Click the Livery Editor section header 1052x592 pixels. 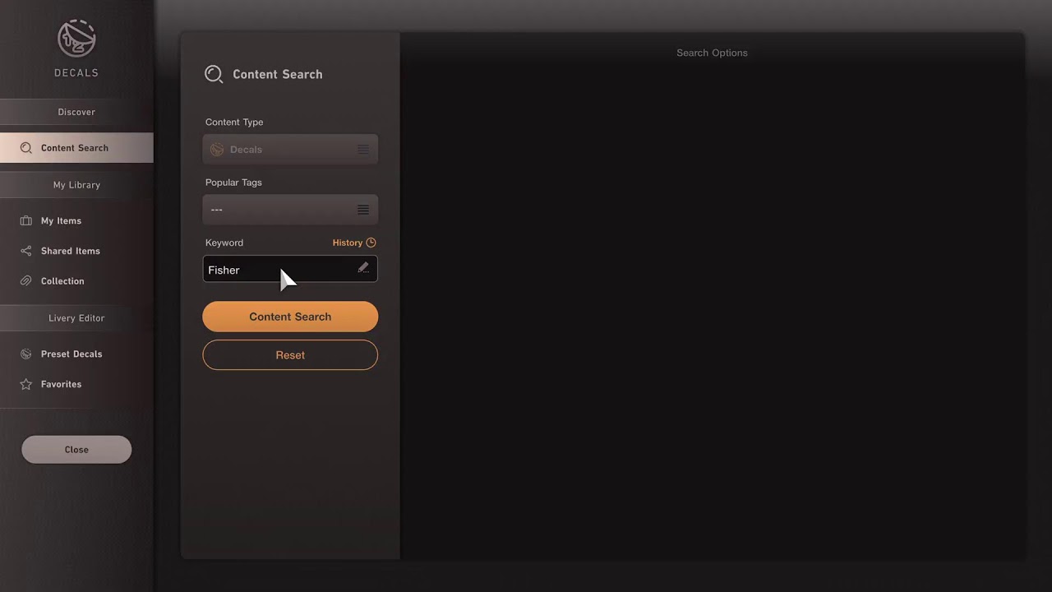coord(76,318)
